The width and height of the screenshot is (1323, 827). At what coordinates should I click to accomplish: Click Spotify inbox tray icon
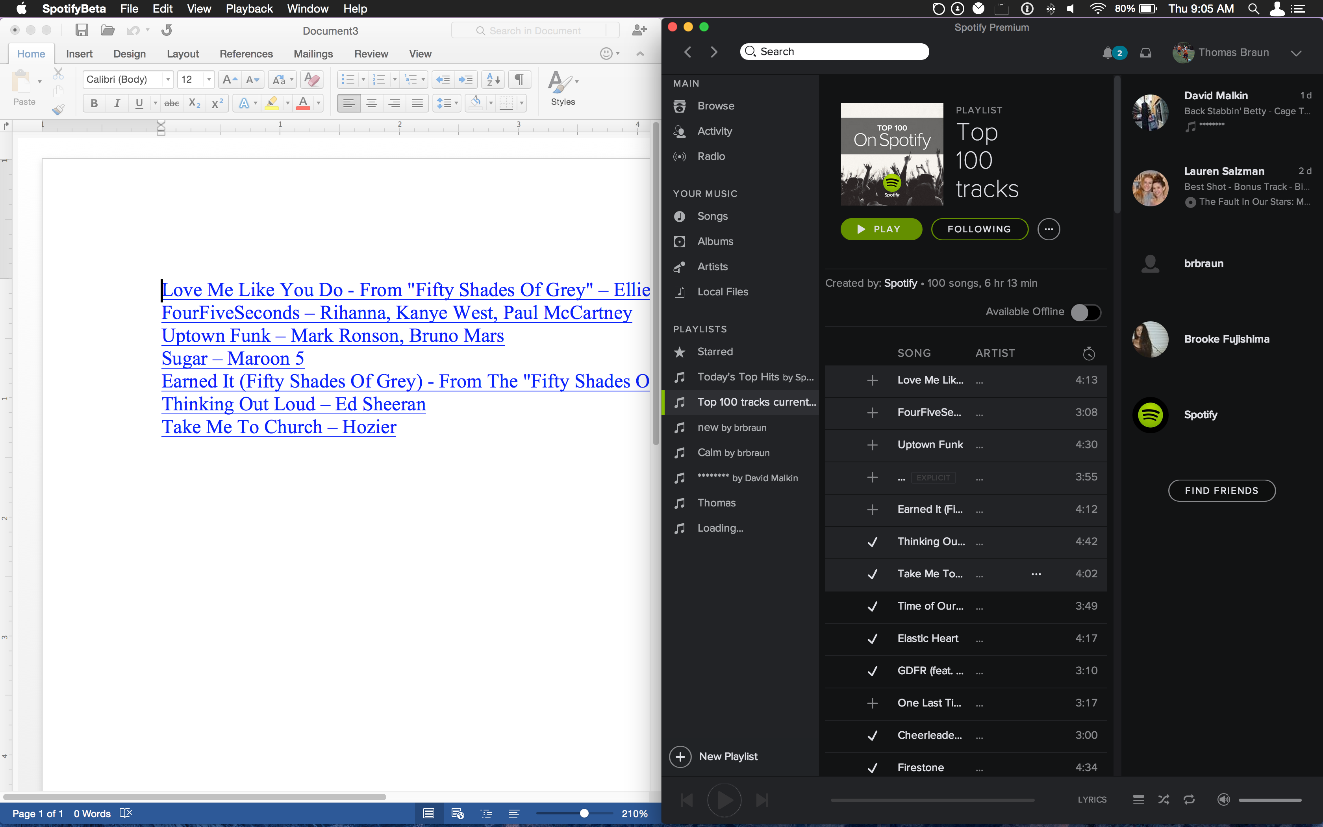tap(1146, 52)
